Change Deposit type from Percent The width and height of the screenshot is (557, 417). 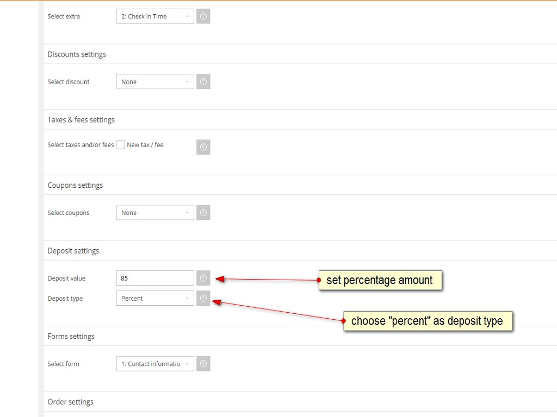155,298
